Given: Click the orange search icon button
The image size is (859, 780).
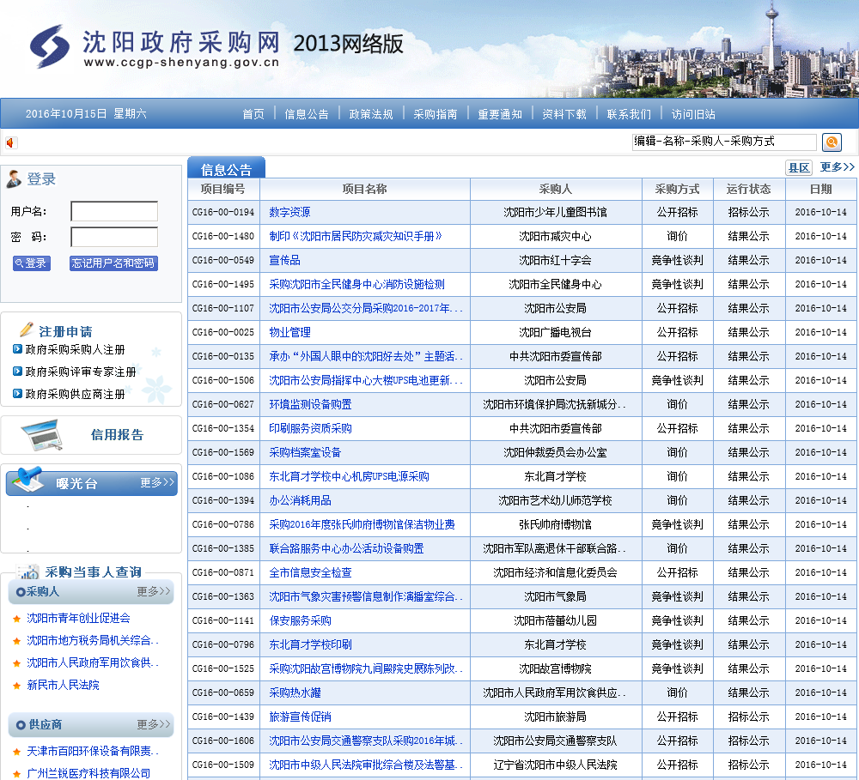Looking at the screenshot, I should (832, 142).
